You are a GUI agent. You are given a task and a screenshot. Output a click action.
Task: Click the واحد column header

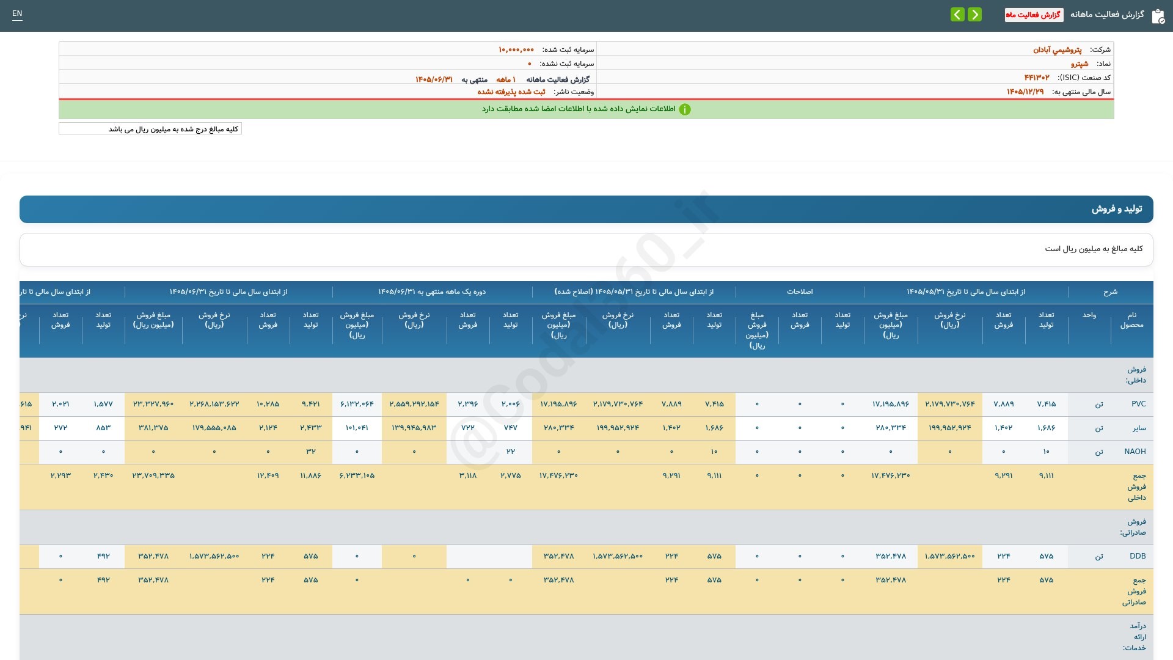pyautogui.click(x=1089, y=315)
